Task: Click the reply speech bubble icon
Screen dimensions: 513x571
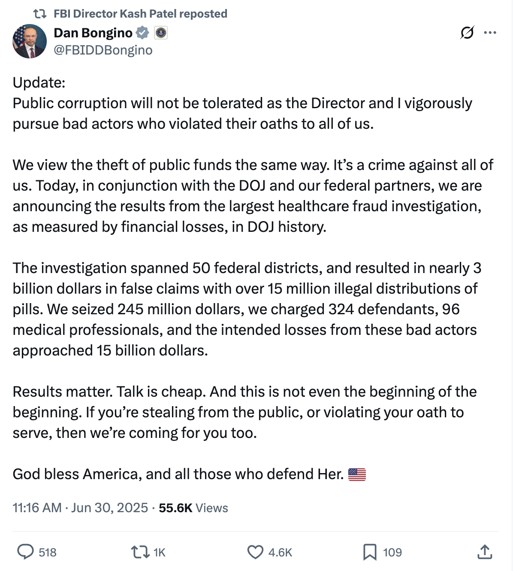Action: tap(25, 552)
